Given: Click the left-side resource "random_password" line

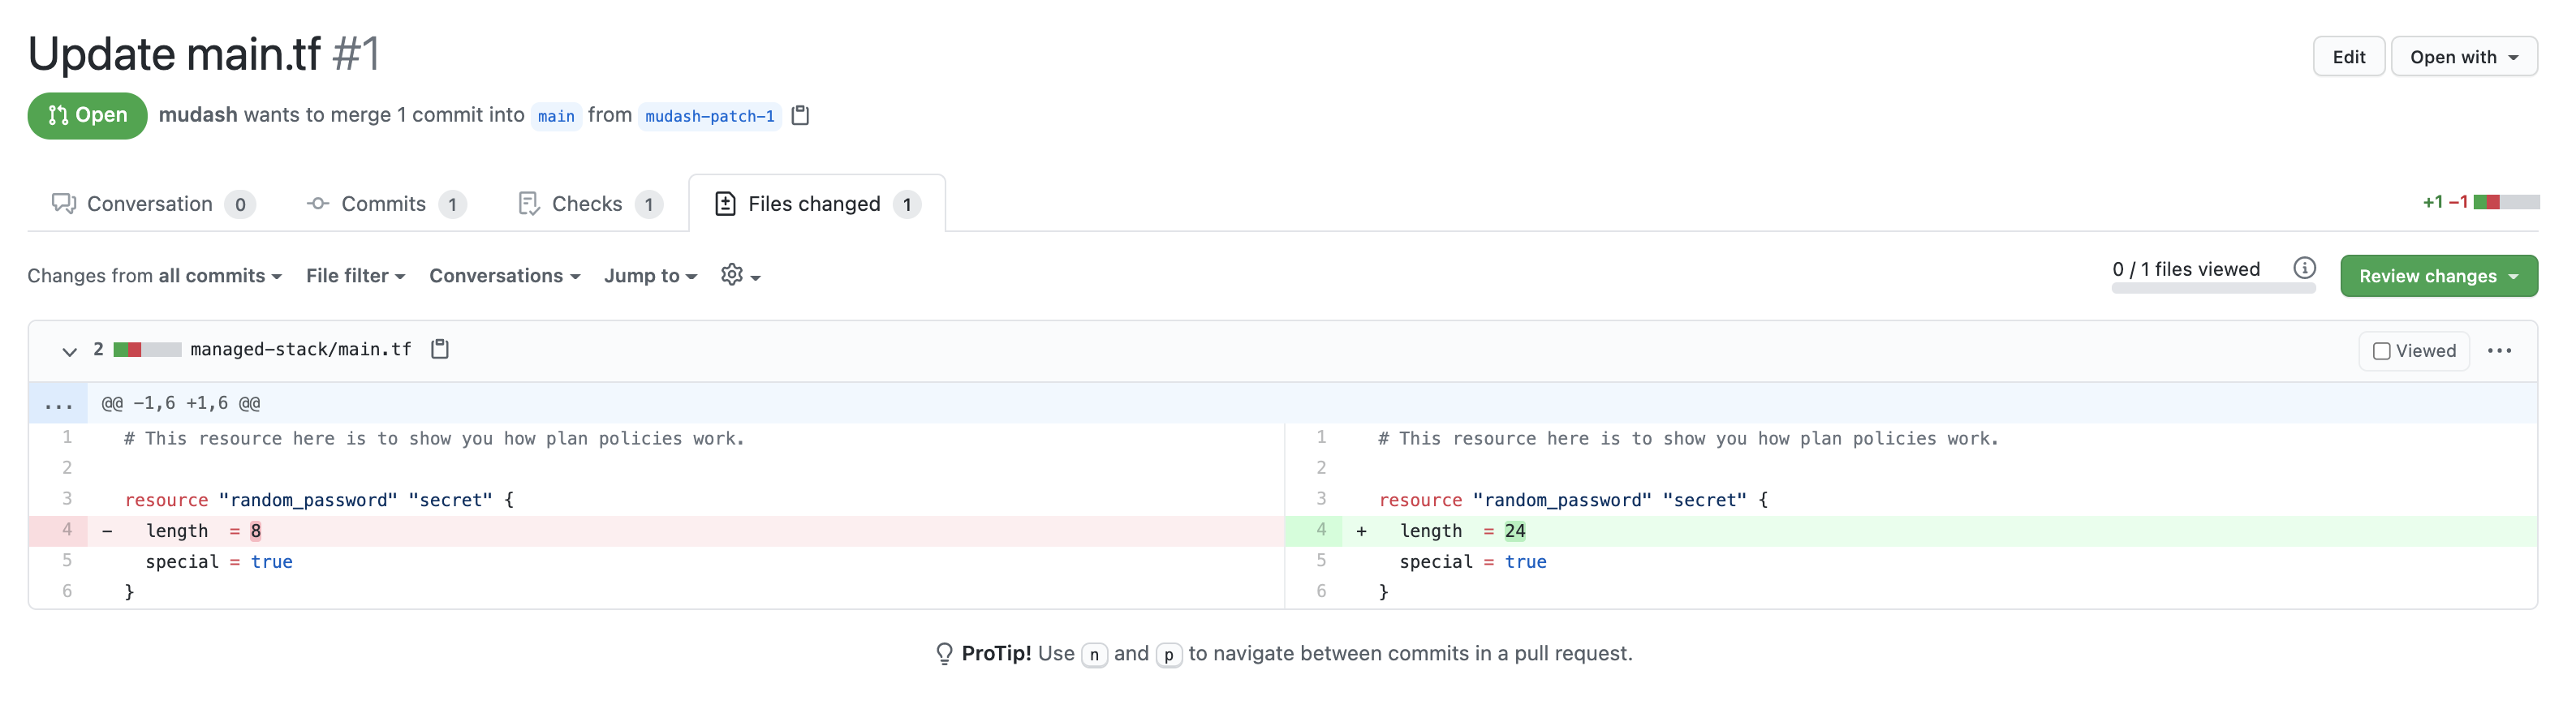Looking at the screenshot, I should 319,500.
